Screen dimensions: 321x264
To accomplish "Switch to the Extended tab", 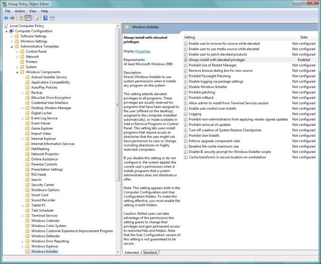I will coord(132,253).
